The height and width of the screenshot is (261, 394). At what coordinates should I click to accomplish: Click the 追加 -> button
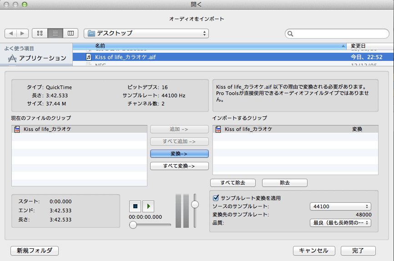[x=179, y=129]
